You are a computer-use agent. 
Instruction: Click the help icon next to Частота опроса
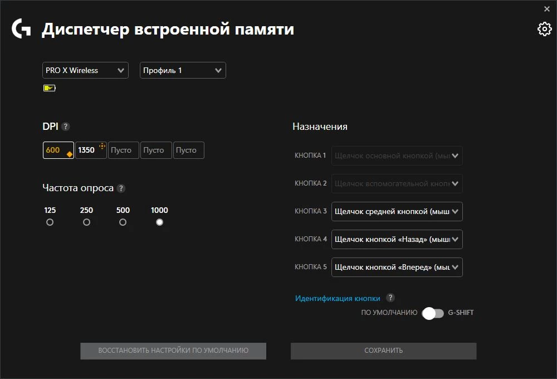[x=121, y=188]
